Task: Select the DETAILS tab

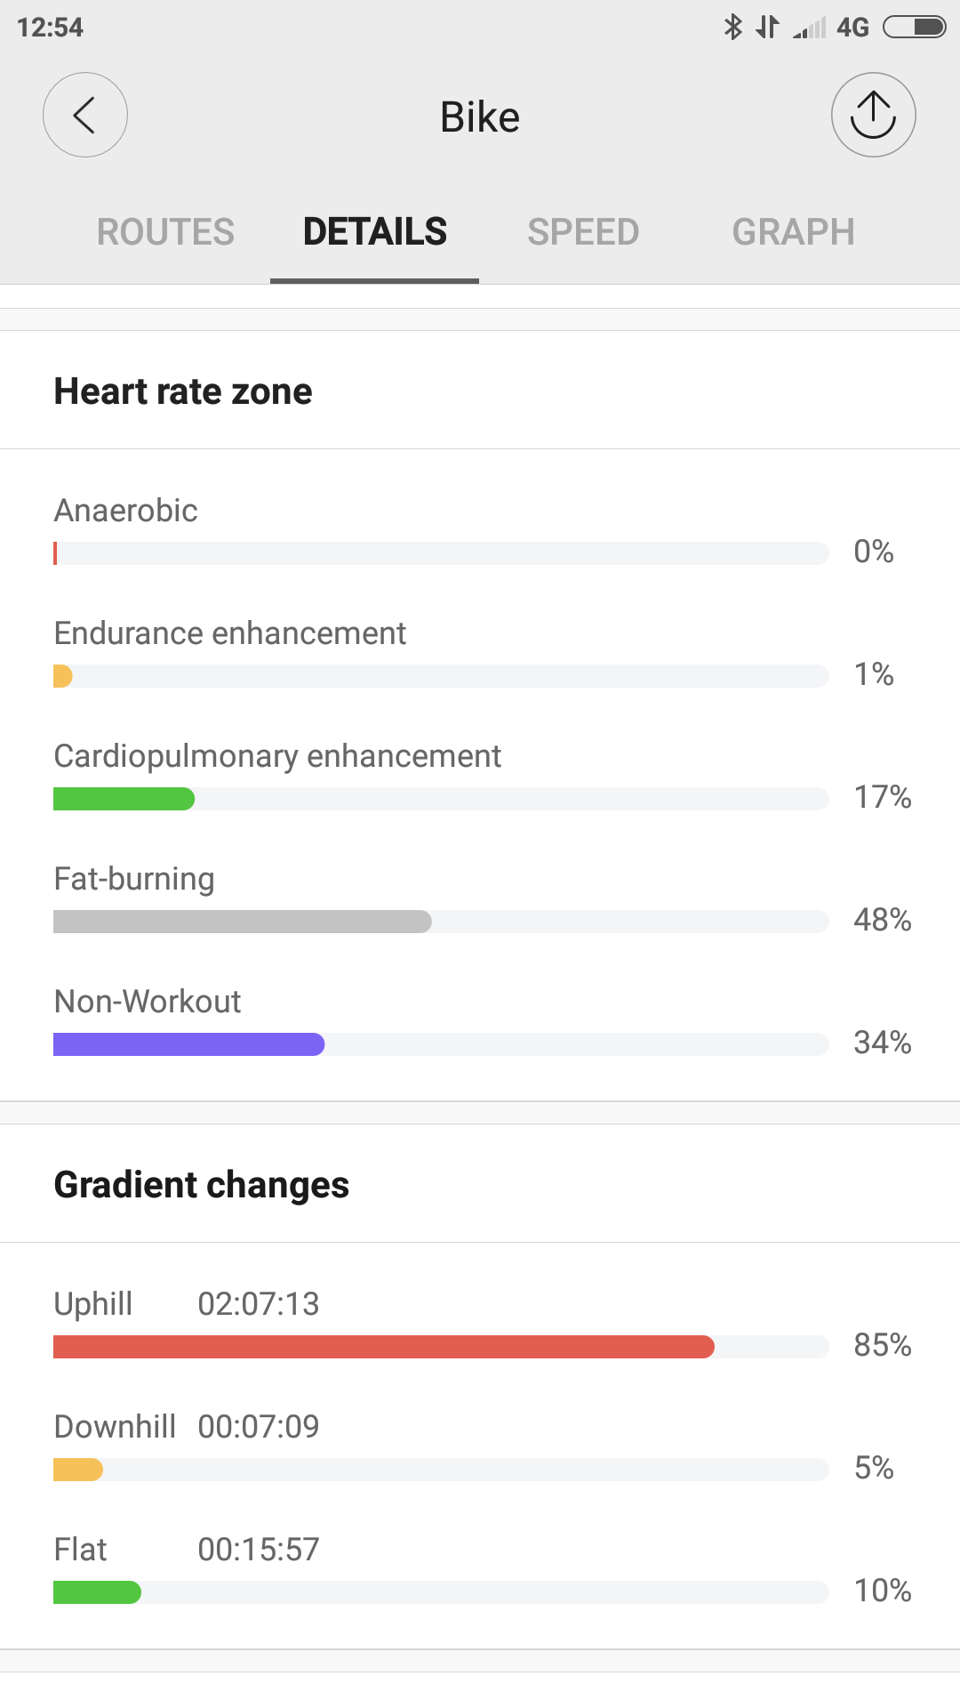Action: (374, 232)
